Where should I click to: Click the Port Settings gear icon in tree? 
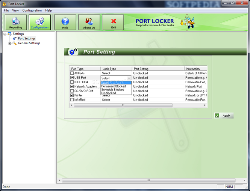click(15, 38)
